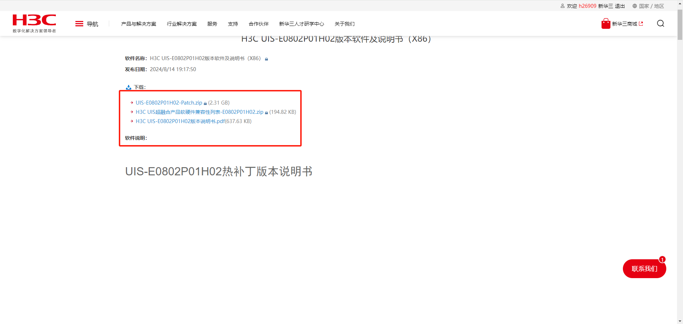Open the 合作伙伴 menu
The height and width of the screenshot is (324, 683).
[259, 24]
